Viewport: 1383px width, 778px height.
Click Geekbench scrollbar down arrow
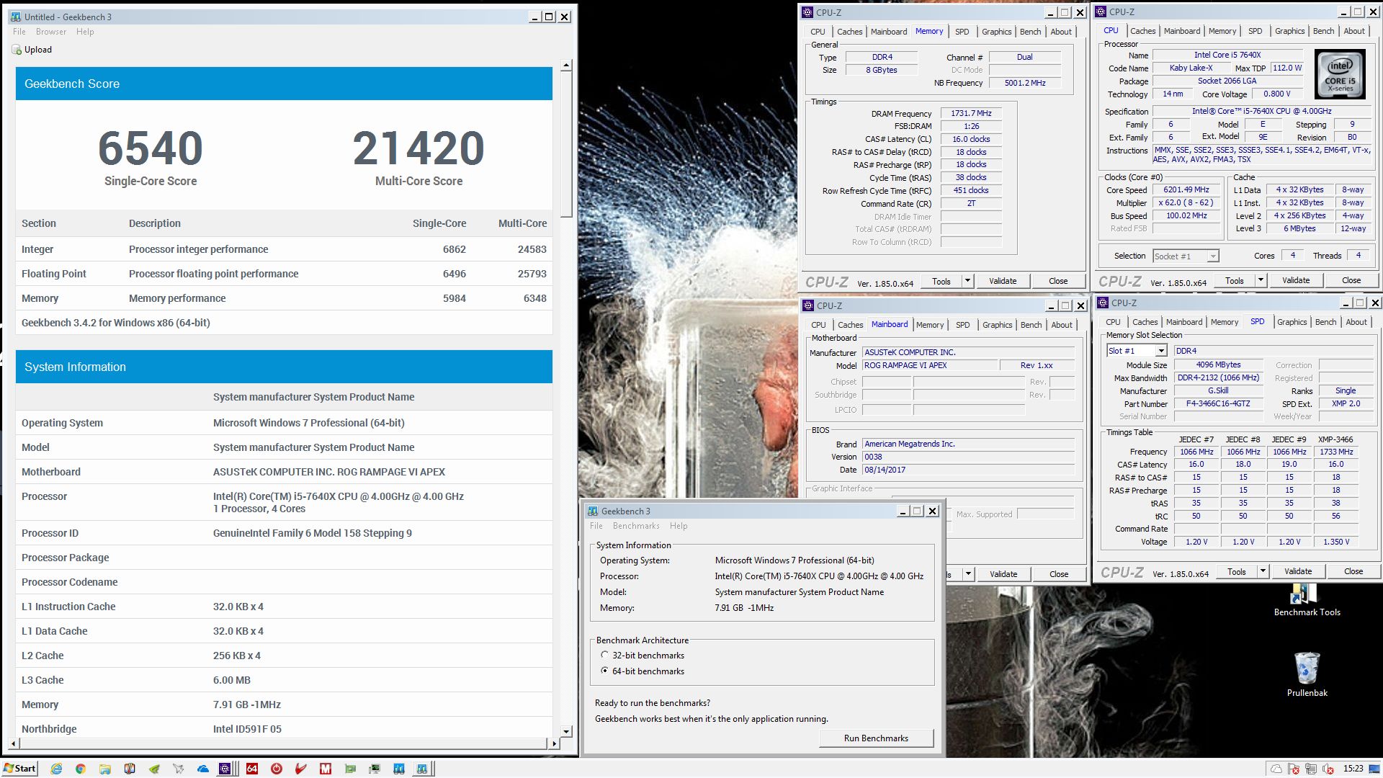(566, 731)
